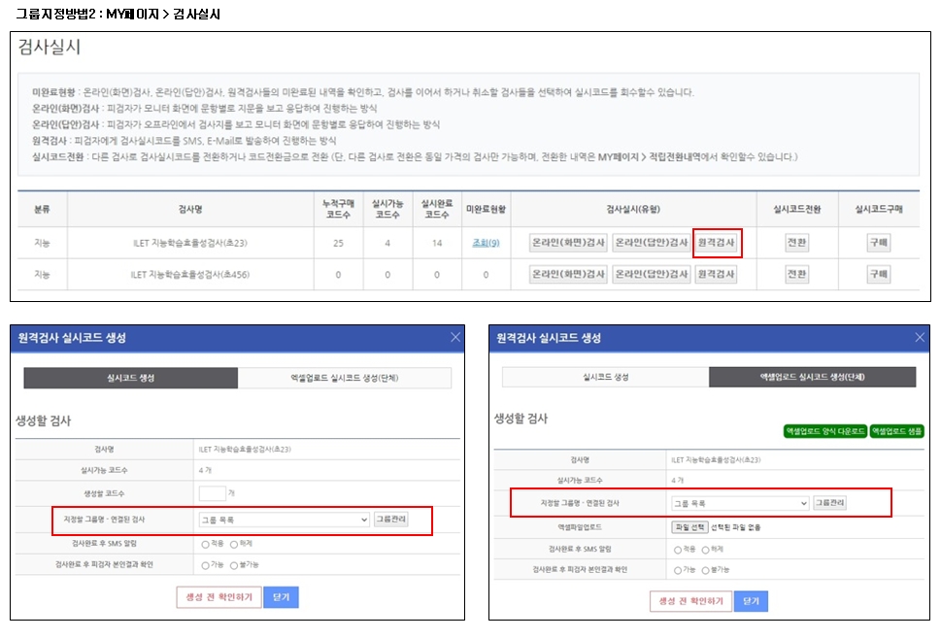Click 원격검사 button in the 초23 test row

(717, 243)
